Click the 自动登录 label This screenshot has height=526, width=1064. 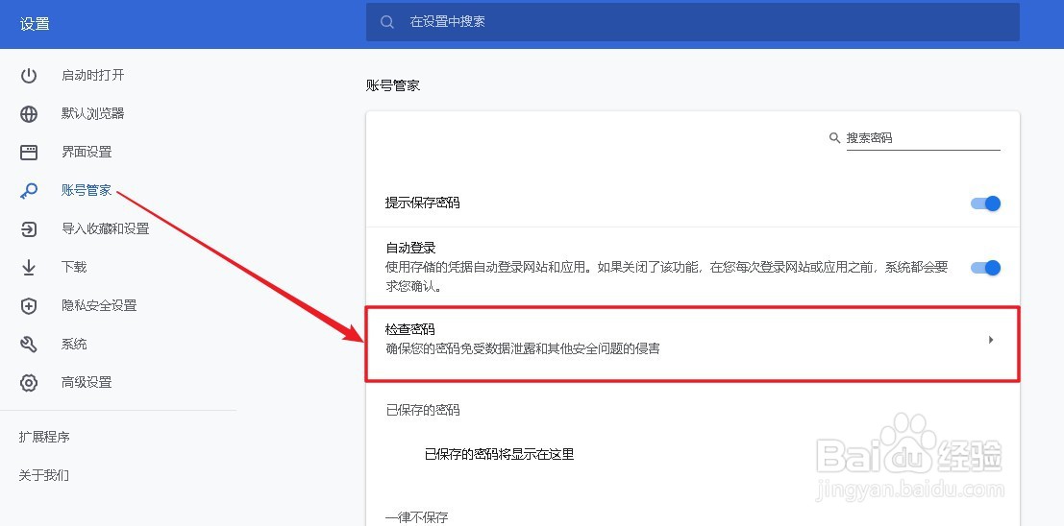pos(409,249)
